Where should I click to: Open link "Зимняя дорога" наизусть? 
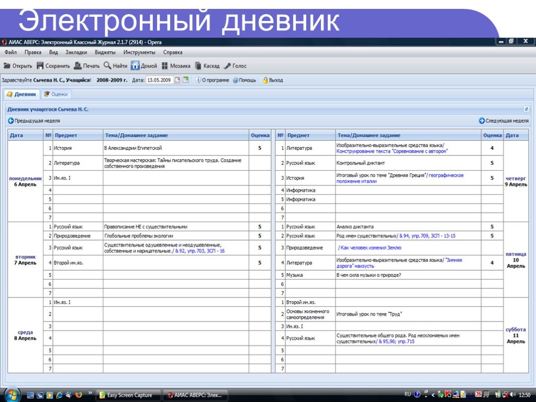click(x=399, y=263)
